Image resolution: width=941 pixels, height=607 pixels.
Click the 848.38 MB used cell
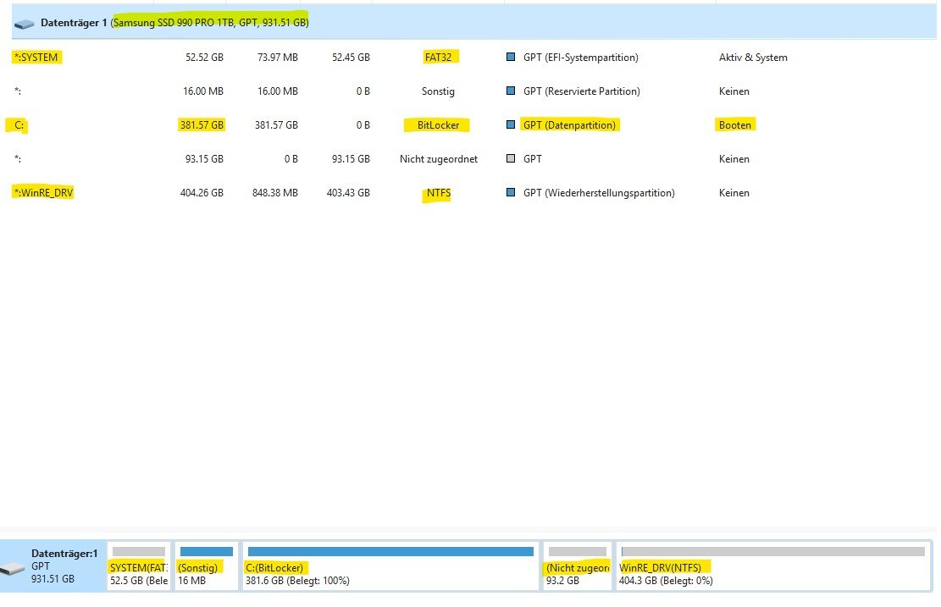275,192
